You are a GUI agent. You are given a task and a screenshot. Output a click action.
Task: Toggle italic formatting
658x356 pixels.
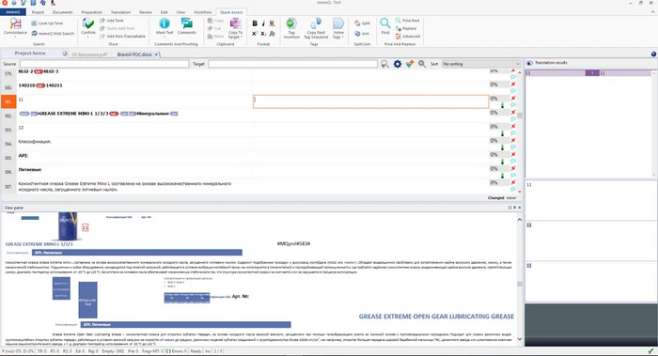pos(263,23)
